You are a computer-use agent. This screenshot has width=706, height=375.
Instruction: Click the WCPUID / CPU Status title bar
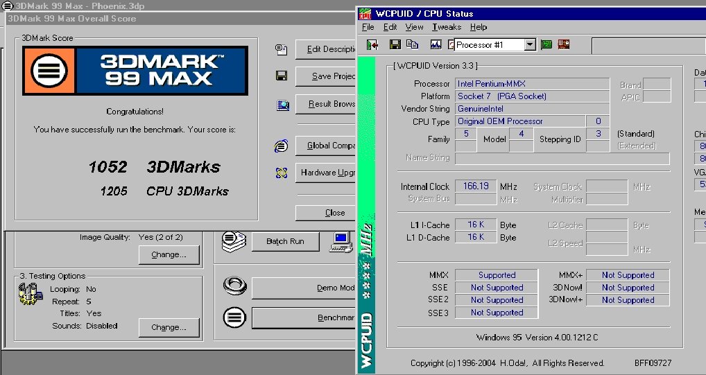(531, 13)
